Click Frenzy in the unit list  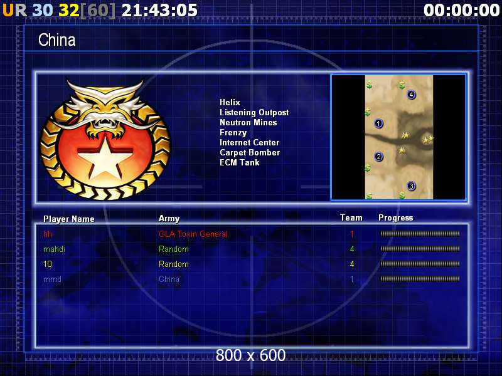(x=233, y=133)
